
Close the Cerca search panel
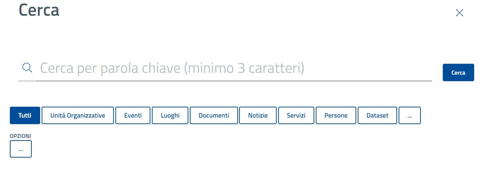click(x=459, y=13)
